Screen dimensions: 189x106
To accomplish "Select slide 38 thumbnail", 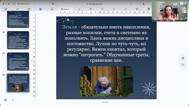I will (x=18, y=40).
